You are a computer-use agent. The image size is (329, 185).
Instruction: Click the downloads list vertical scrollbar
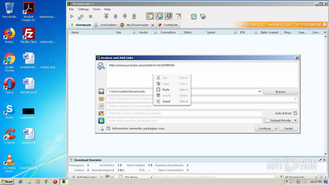coord(326,95)
